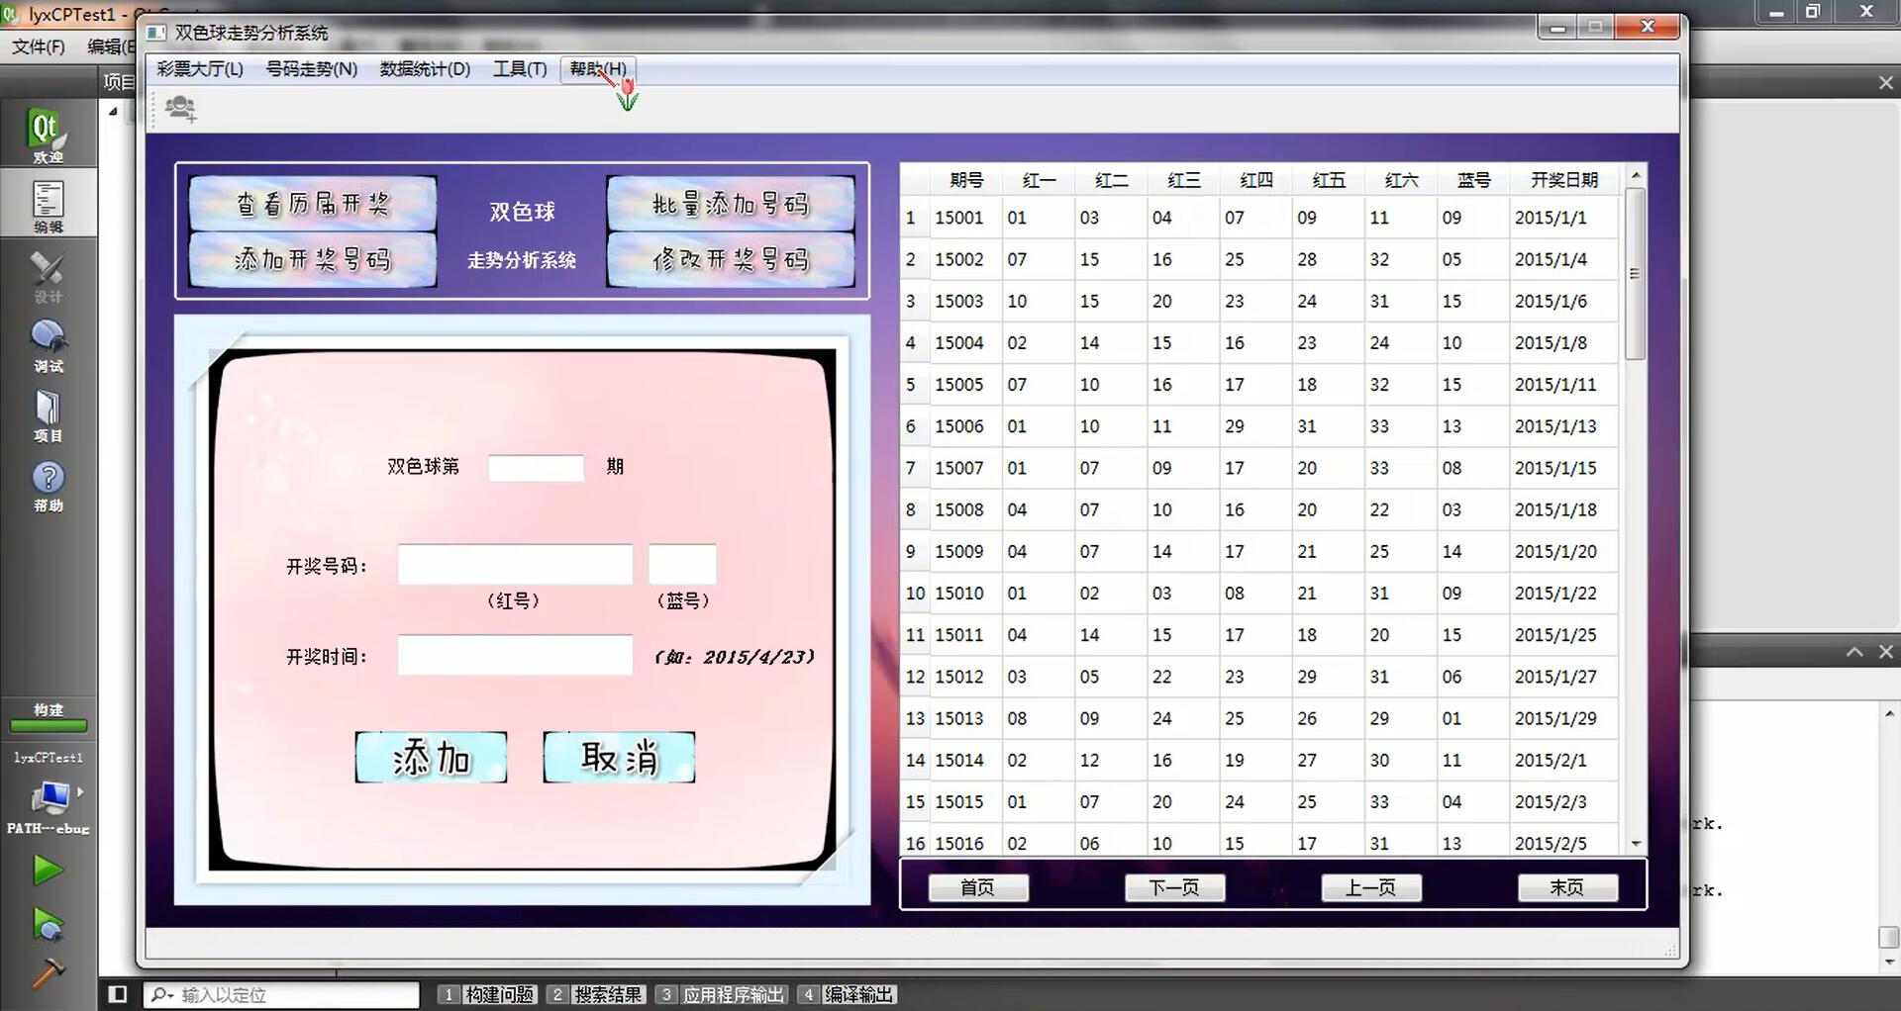Click the table scrollbar up arrow
Viewport: 1901px width, 1011px height.
click(1636, 175)
